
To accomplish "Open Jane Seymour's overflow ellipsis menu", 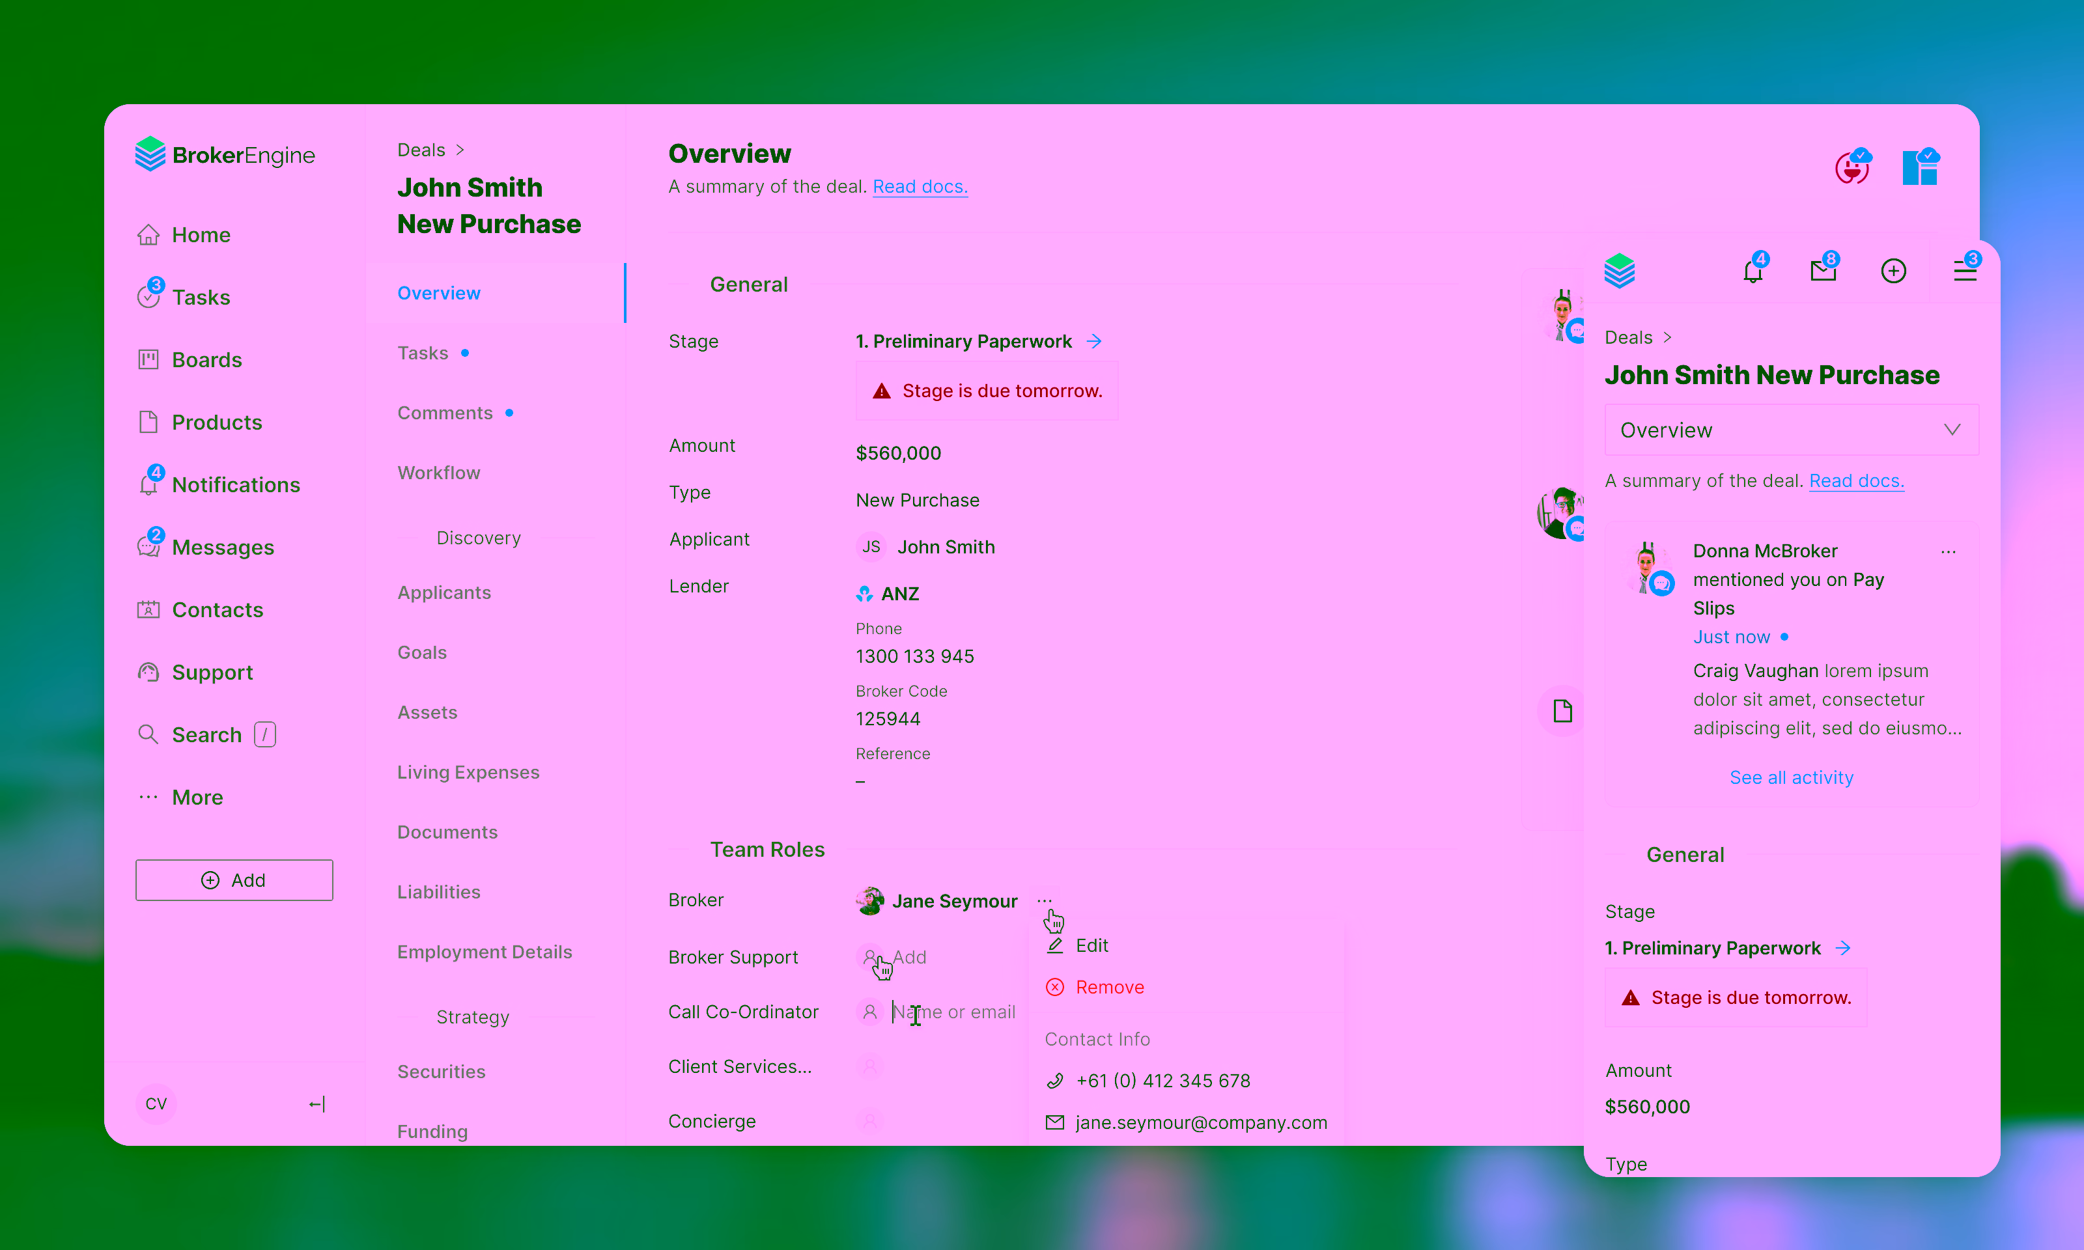I will (x=1044, y=900).
